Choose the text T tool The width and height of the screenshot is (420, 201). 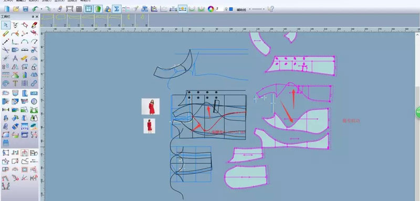tap(15, 83)
